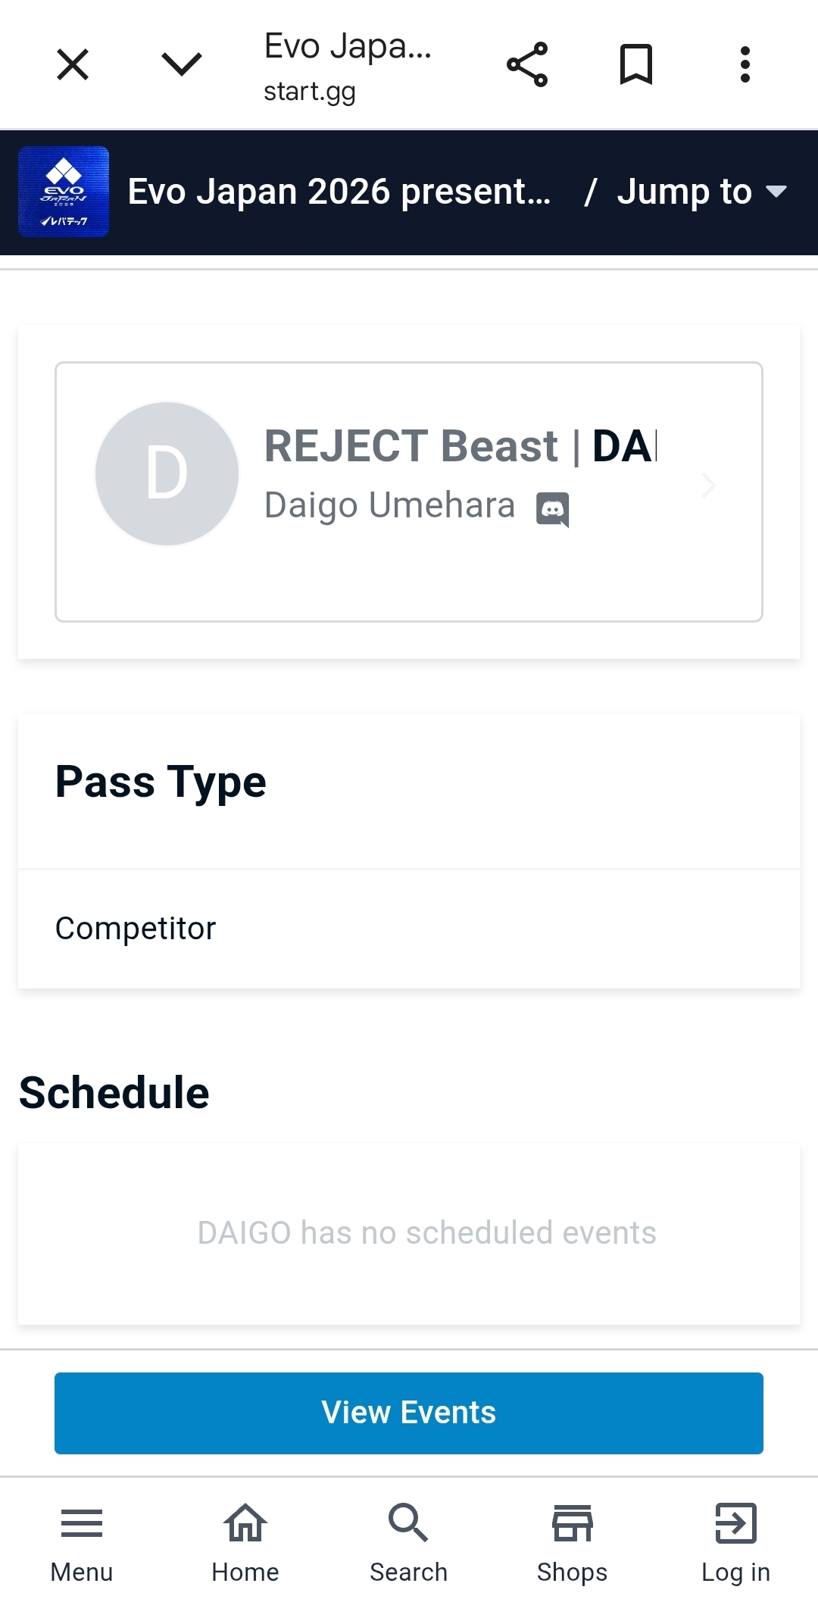
Task: Expand the browser tab chevron
Action: [182, 64]
